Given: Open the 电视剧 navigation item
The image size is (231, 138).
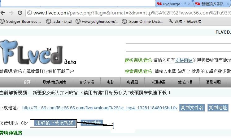Looking at the screenshot, I should point(132,82).
